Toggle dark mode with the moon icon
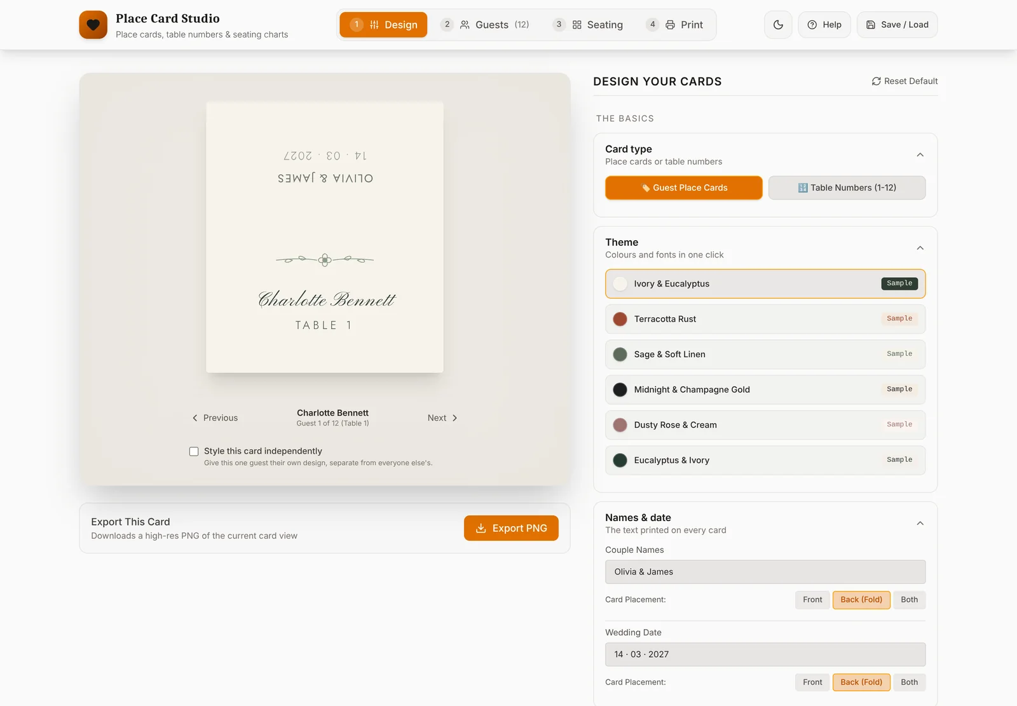 (x=778, y=25)
